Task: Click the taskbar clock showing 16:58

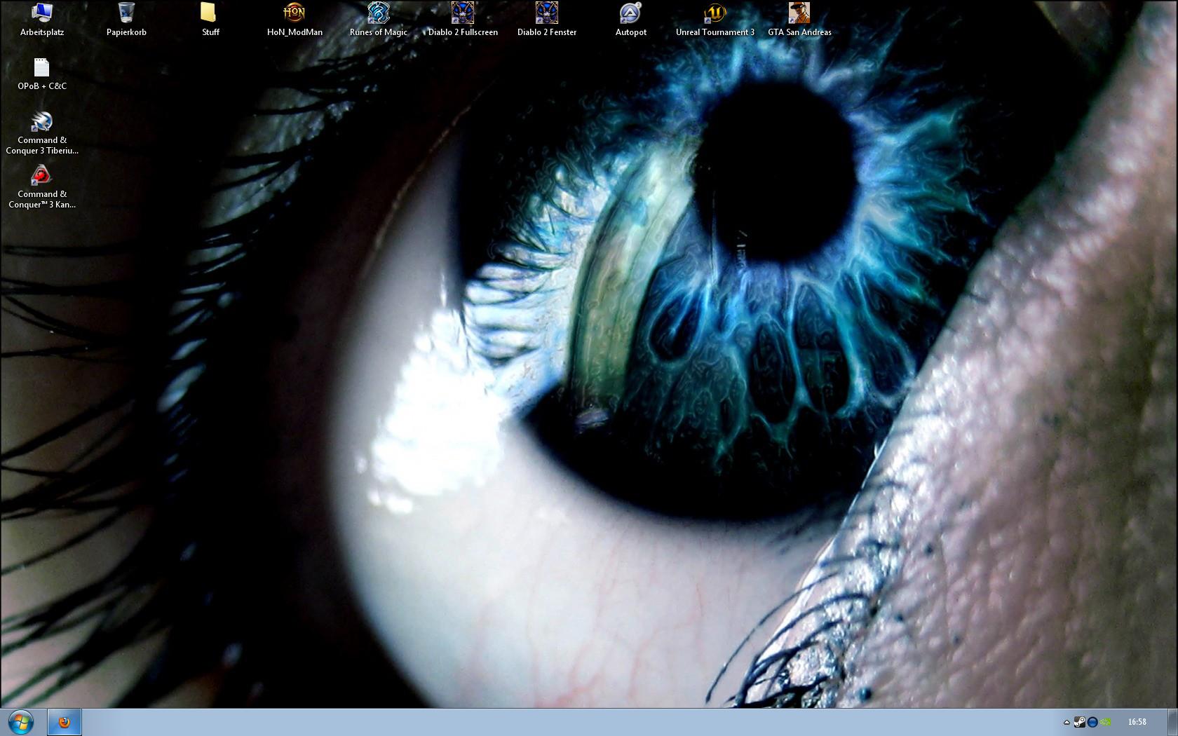Action: [x=1137, y=722]
